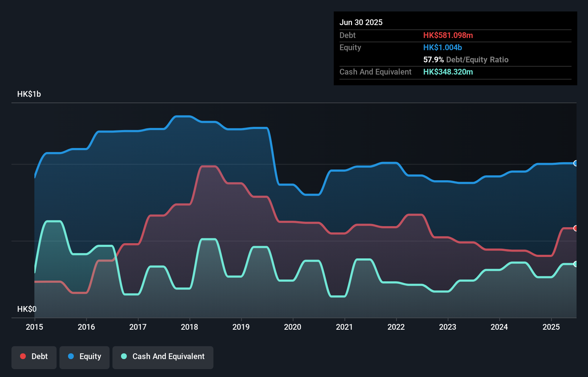
Task: Click the red Debt endpoint marker on chart
Action: (x=576, y=228)
